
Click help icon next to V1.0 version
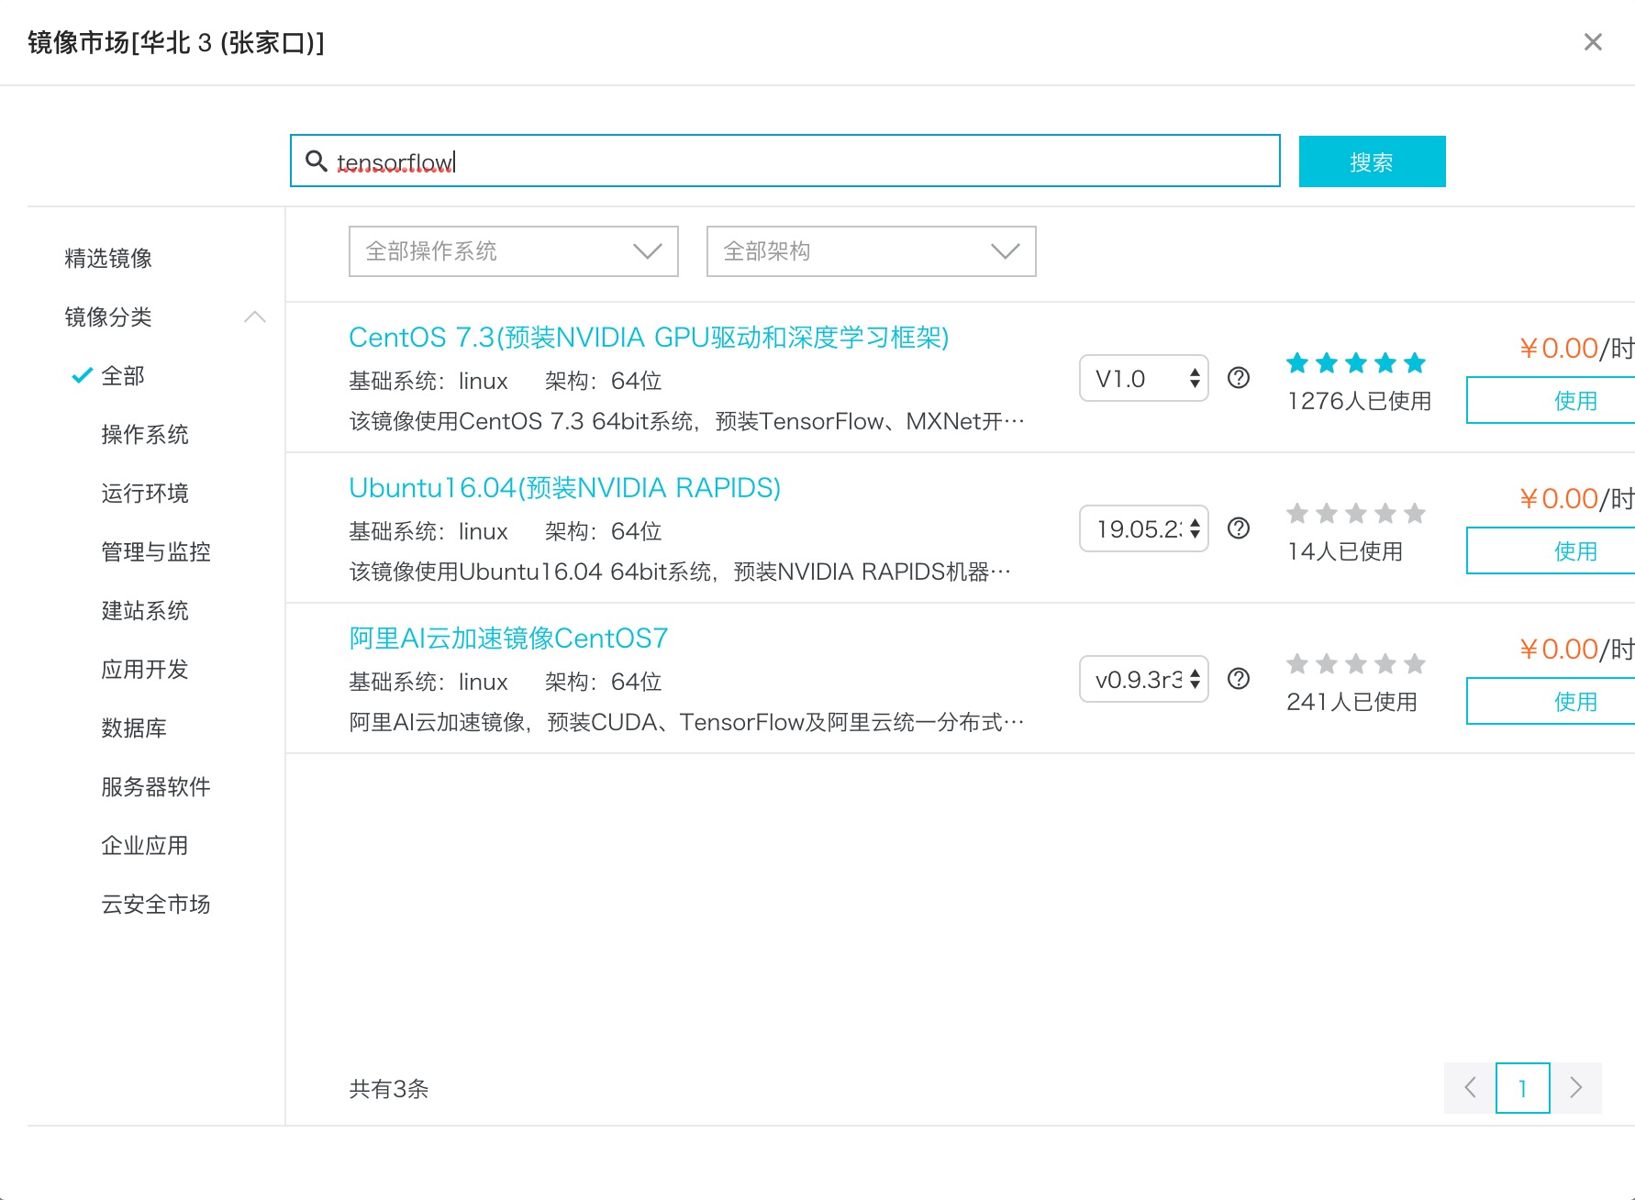[1239, 378]
